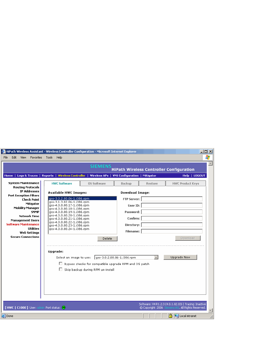Open the Tools menu
This screenshot has width=266, height=353.
click(x=49, y=157)
